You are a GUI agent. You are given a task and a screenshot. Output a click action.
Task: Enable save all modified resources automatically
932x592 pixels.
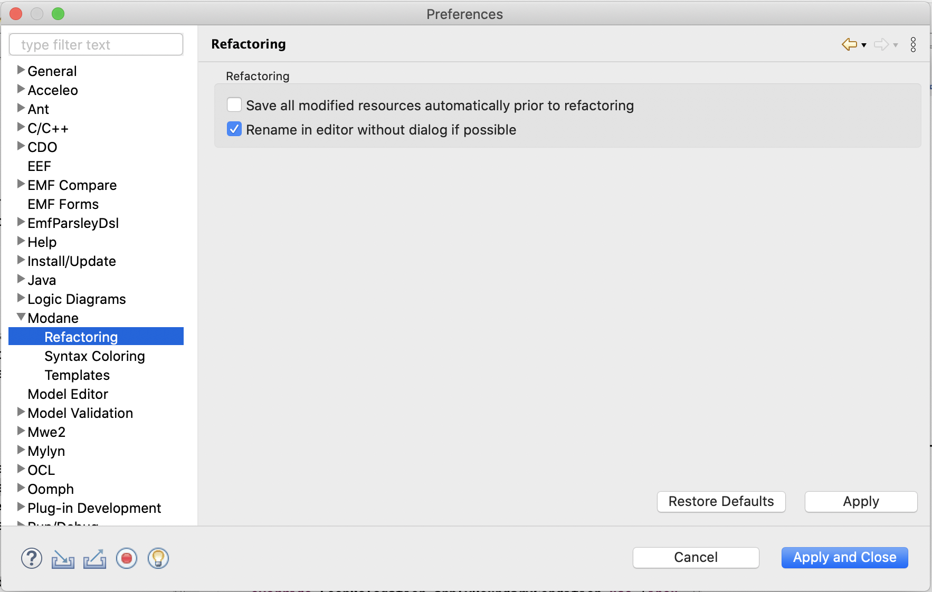click(x=234, y=105)
